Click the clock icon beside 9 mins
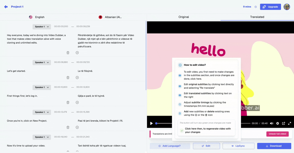 pyautogui.click(x=256, y=7)
